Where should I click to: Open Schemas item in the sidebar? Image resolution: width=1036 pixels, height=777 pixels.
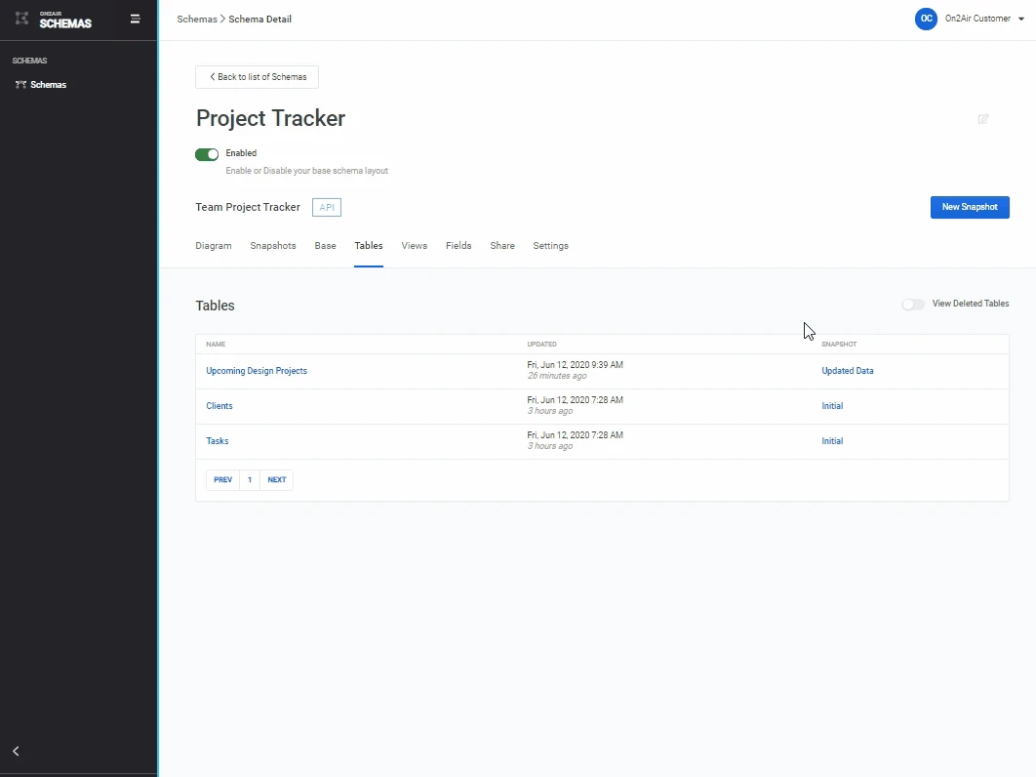pos(48,85)
